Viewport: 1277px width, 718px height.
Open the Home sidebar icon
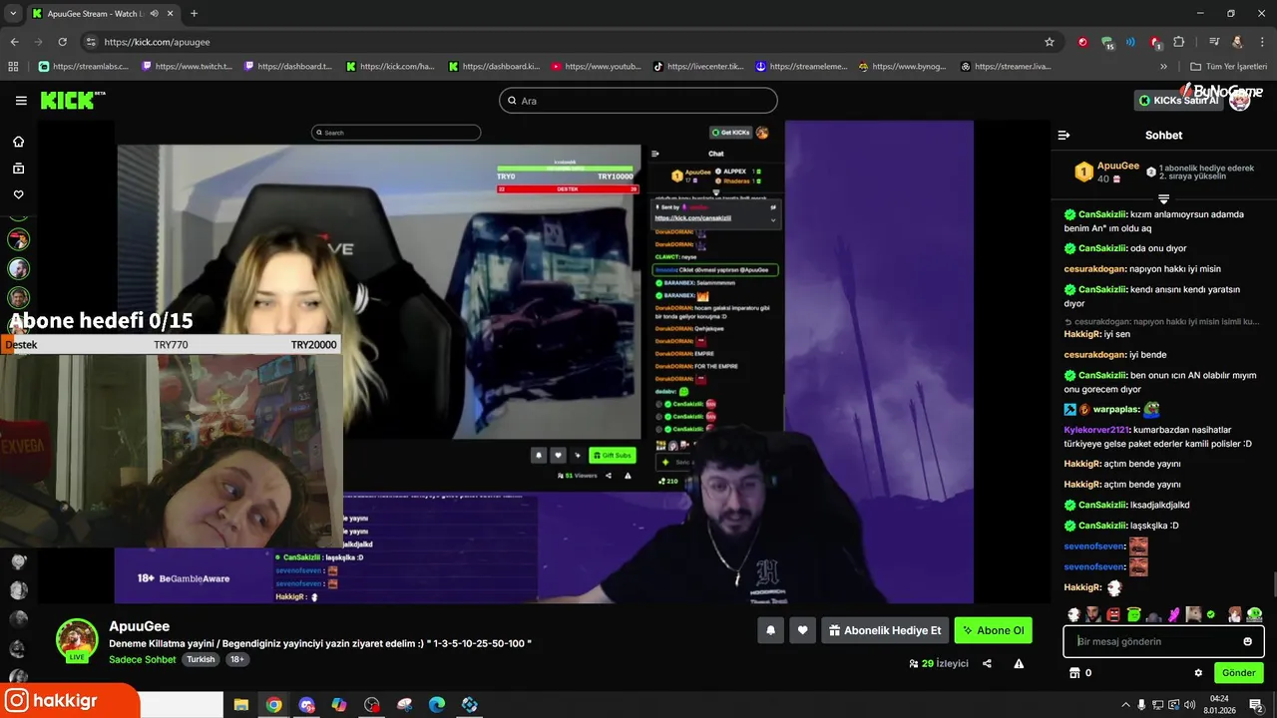coord(18,142)
